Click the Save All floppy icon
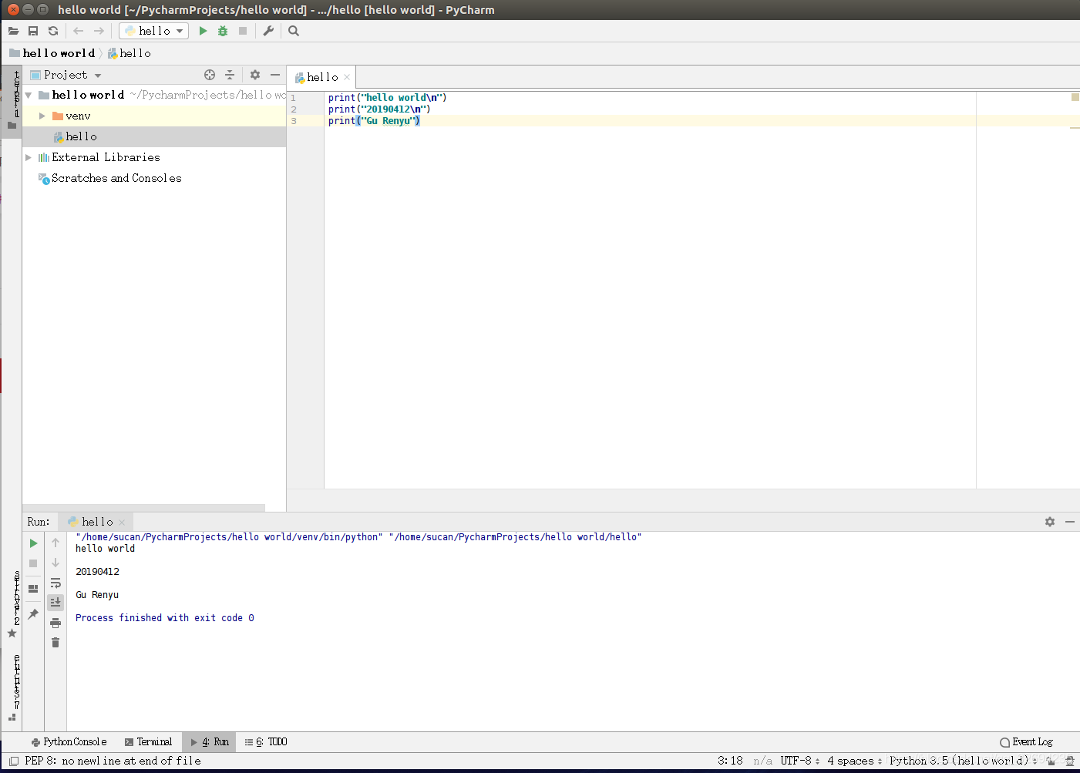The height and width of the screenshot is (773, 1080). (x=33, y=31)
